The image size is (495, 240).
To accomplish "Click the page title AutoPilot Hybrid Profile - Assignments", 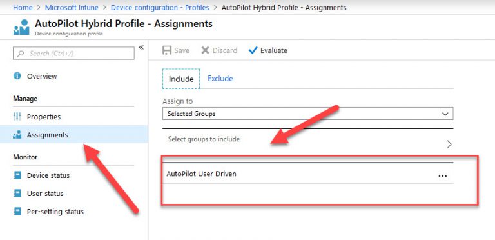I will (124, 24).
